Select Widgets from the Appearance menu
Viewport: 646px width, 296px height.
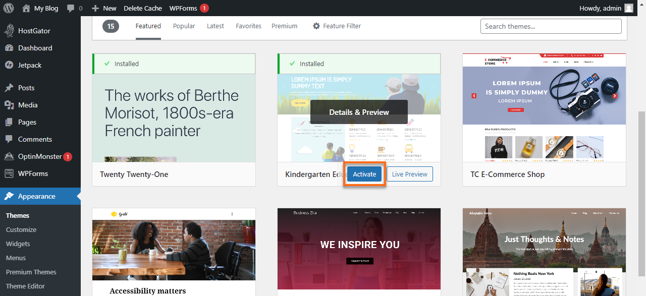19,244
